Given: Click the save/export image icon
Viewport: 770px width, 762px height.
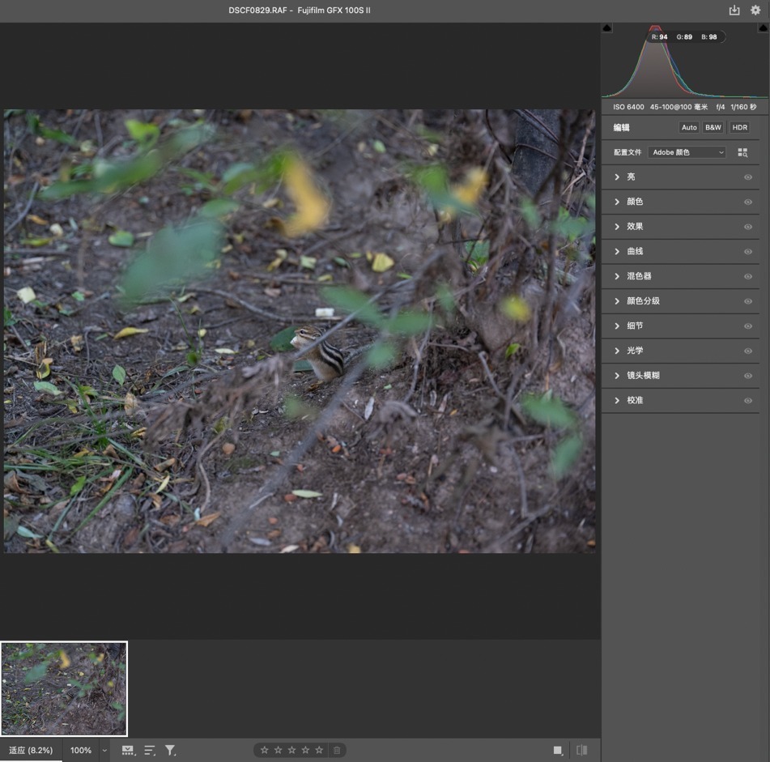Looking at the screenshot, I should 734,11.
